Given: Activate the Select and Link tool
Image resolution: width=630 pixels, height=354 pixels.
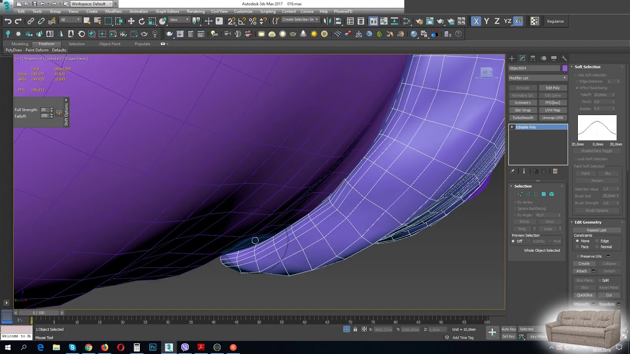Looking at the screenshot, I should [x=31, y=21].
